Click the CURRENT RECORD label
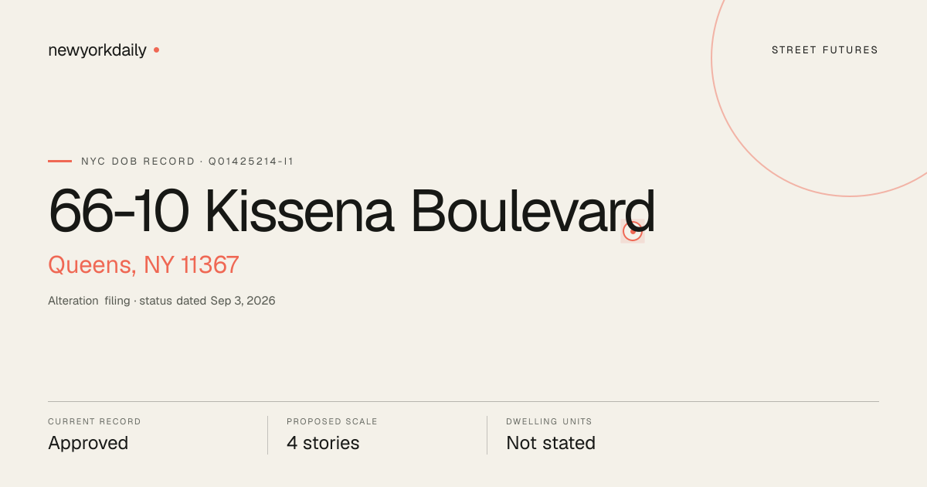Viewport: 927px width, 487px height. tap(94, 422)
